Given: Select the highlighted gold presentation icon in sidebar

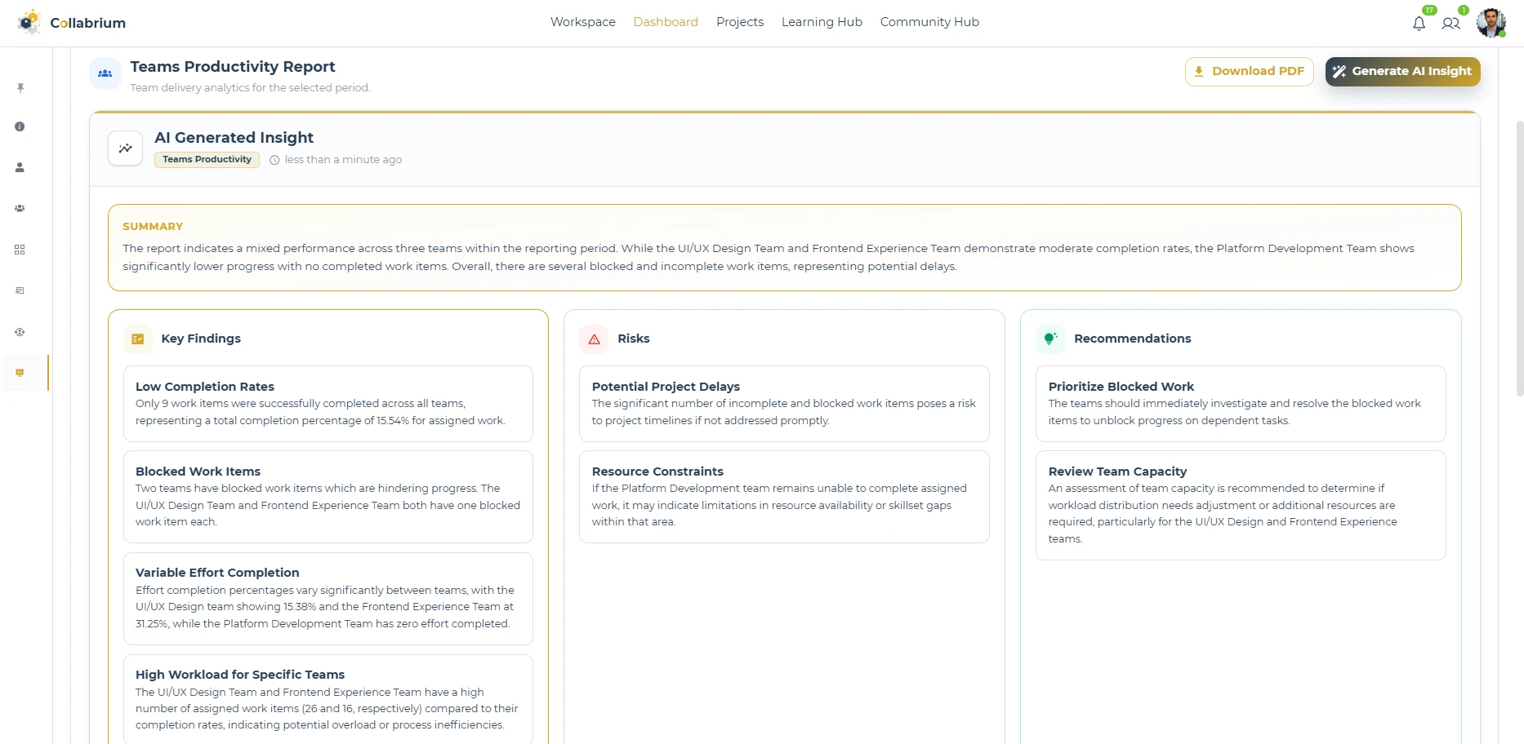Looking at the screenshot, I should point(20,373).
